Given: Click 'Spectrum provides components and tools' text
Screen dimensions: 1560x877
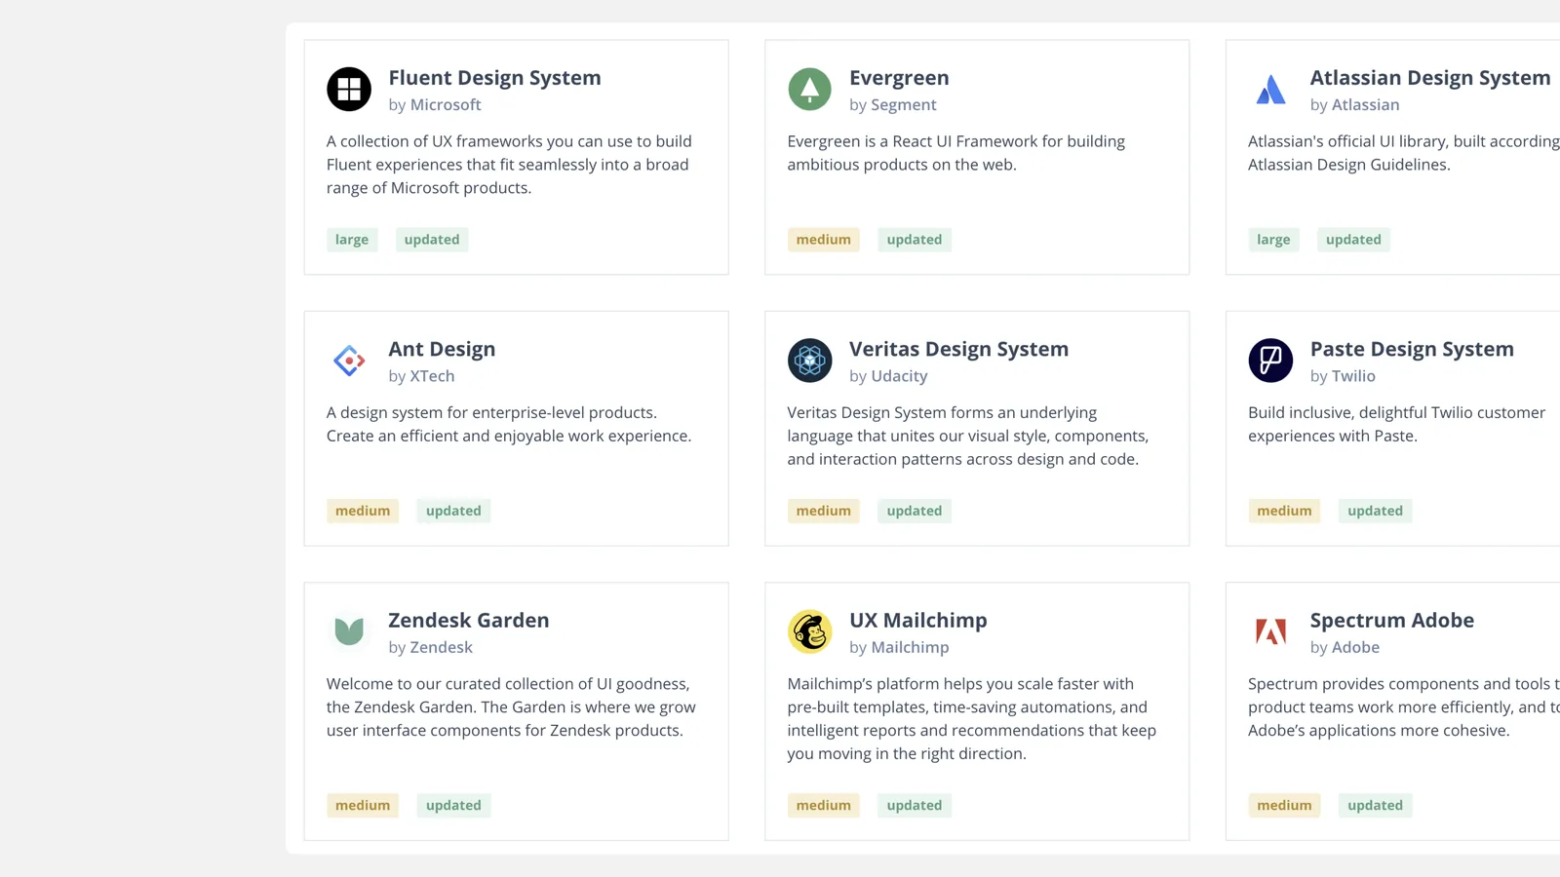Looking at the screenshot, I should click(1404, 706).
